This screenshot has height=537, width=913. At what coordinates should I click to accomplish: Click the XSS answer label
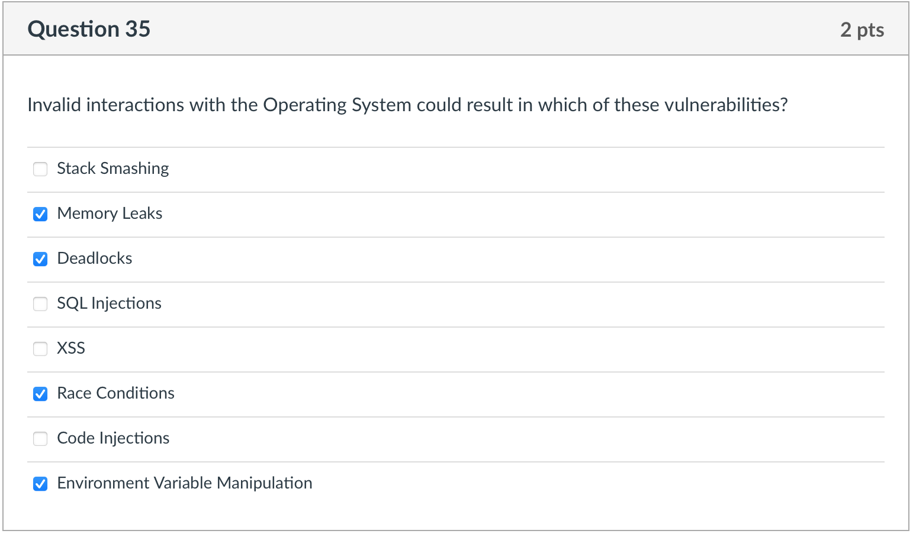point(71,348)
